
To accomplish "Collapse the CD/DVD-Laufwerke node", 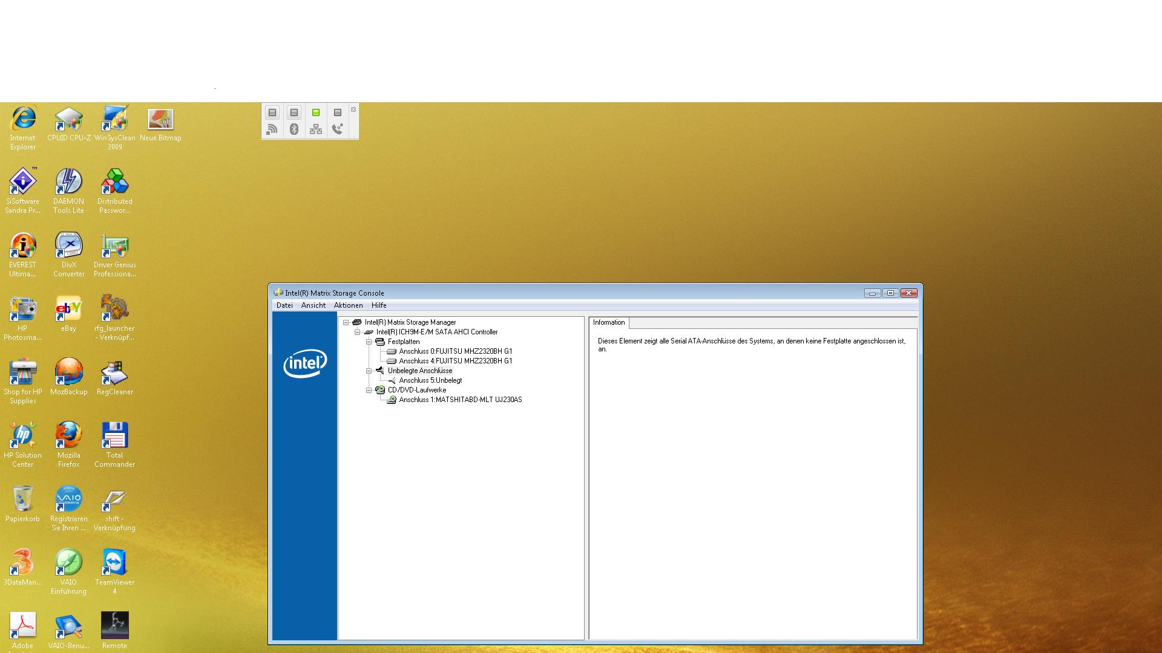I will click(x=369, y=390).
